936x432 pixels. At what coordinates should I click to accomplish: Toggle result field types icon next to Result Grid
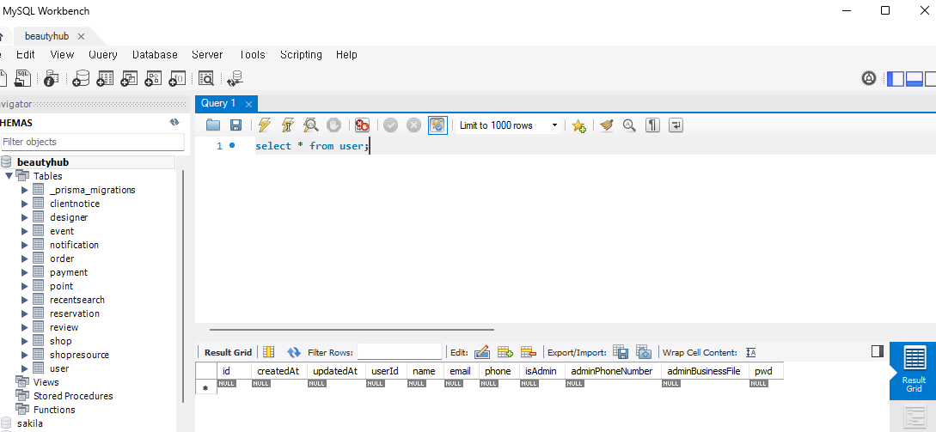[x=269, y=352]
